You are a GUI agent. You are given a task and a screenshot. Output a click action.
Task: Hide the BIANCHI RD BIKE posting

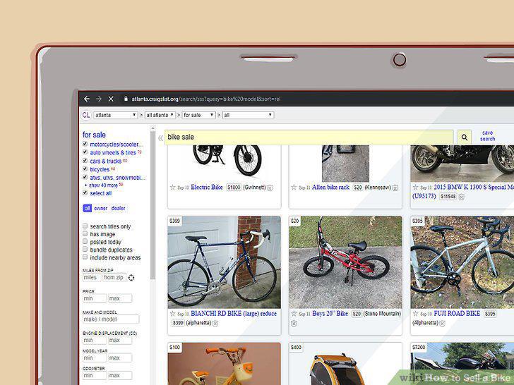[215, 324]
